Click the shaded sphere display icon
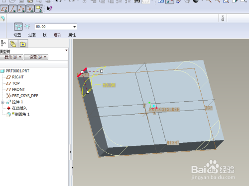The height and width of the screenshot is (186, 249). coord(196,1)
